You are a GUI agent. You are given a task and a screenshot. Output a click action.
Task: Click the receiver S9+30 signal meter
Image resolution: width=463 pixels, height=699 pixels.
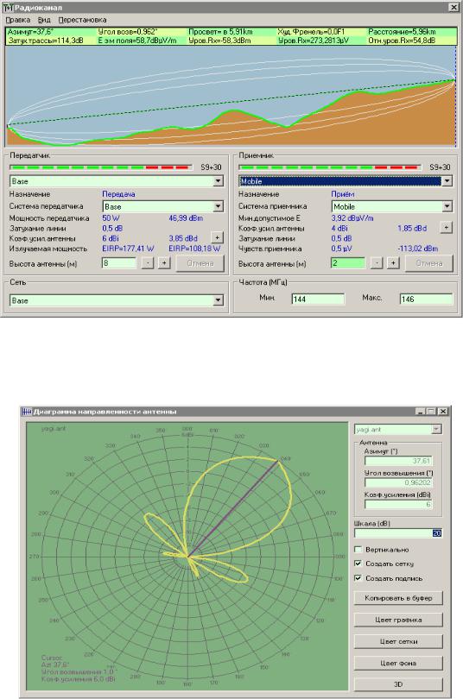[x=331, y=167]
